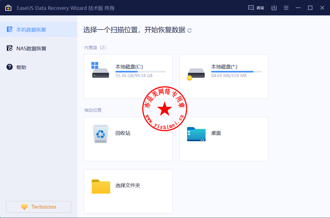The width and height of the screenshot is (330, 218).
Task: Refresh the scan locations list
Action: [x=190, y=31]
